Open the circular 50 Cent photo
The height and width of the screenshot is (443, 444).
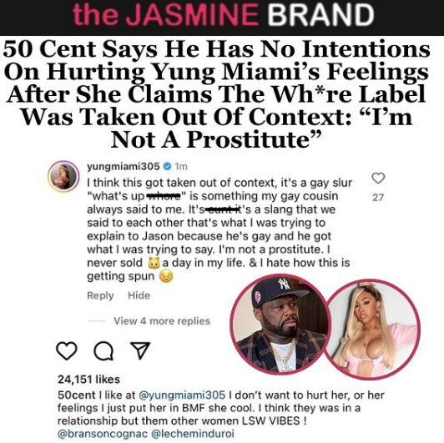click(x=280, y=325)
